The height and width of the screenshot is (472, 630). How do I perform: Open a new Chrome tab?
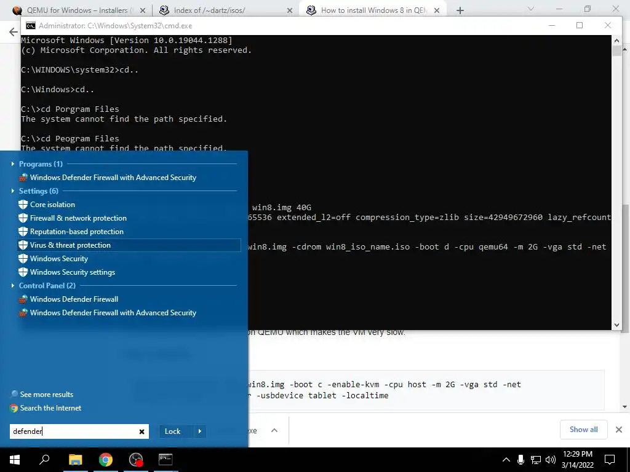[460, 11]
